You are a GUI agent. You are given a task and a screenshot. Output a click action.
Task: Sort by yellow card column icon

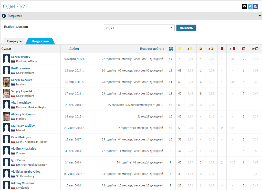[180, 49]
